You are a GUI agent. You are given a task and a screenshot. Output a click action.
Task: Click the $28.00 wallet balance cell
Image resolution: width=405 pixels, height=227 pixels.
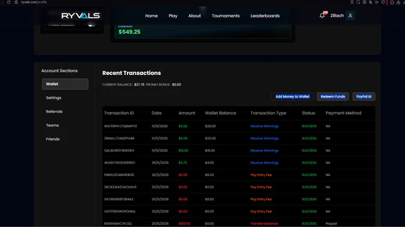(x=210, y=126)
